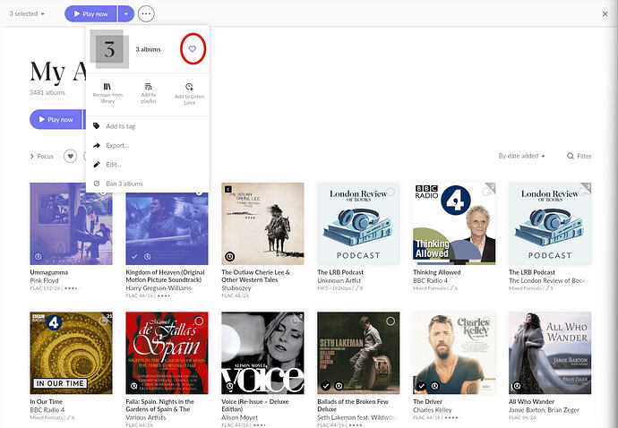618x428 pixels.
Task: Expand the Play now dropdown arrow in top bar
Action: click(125, 13)
